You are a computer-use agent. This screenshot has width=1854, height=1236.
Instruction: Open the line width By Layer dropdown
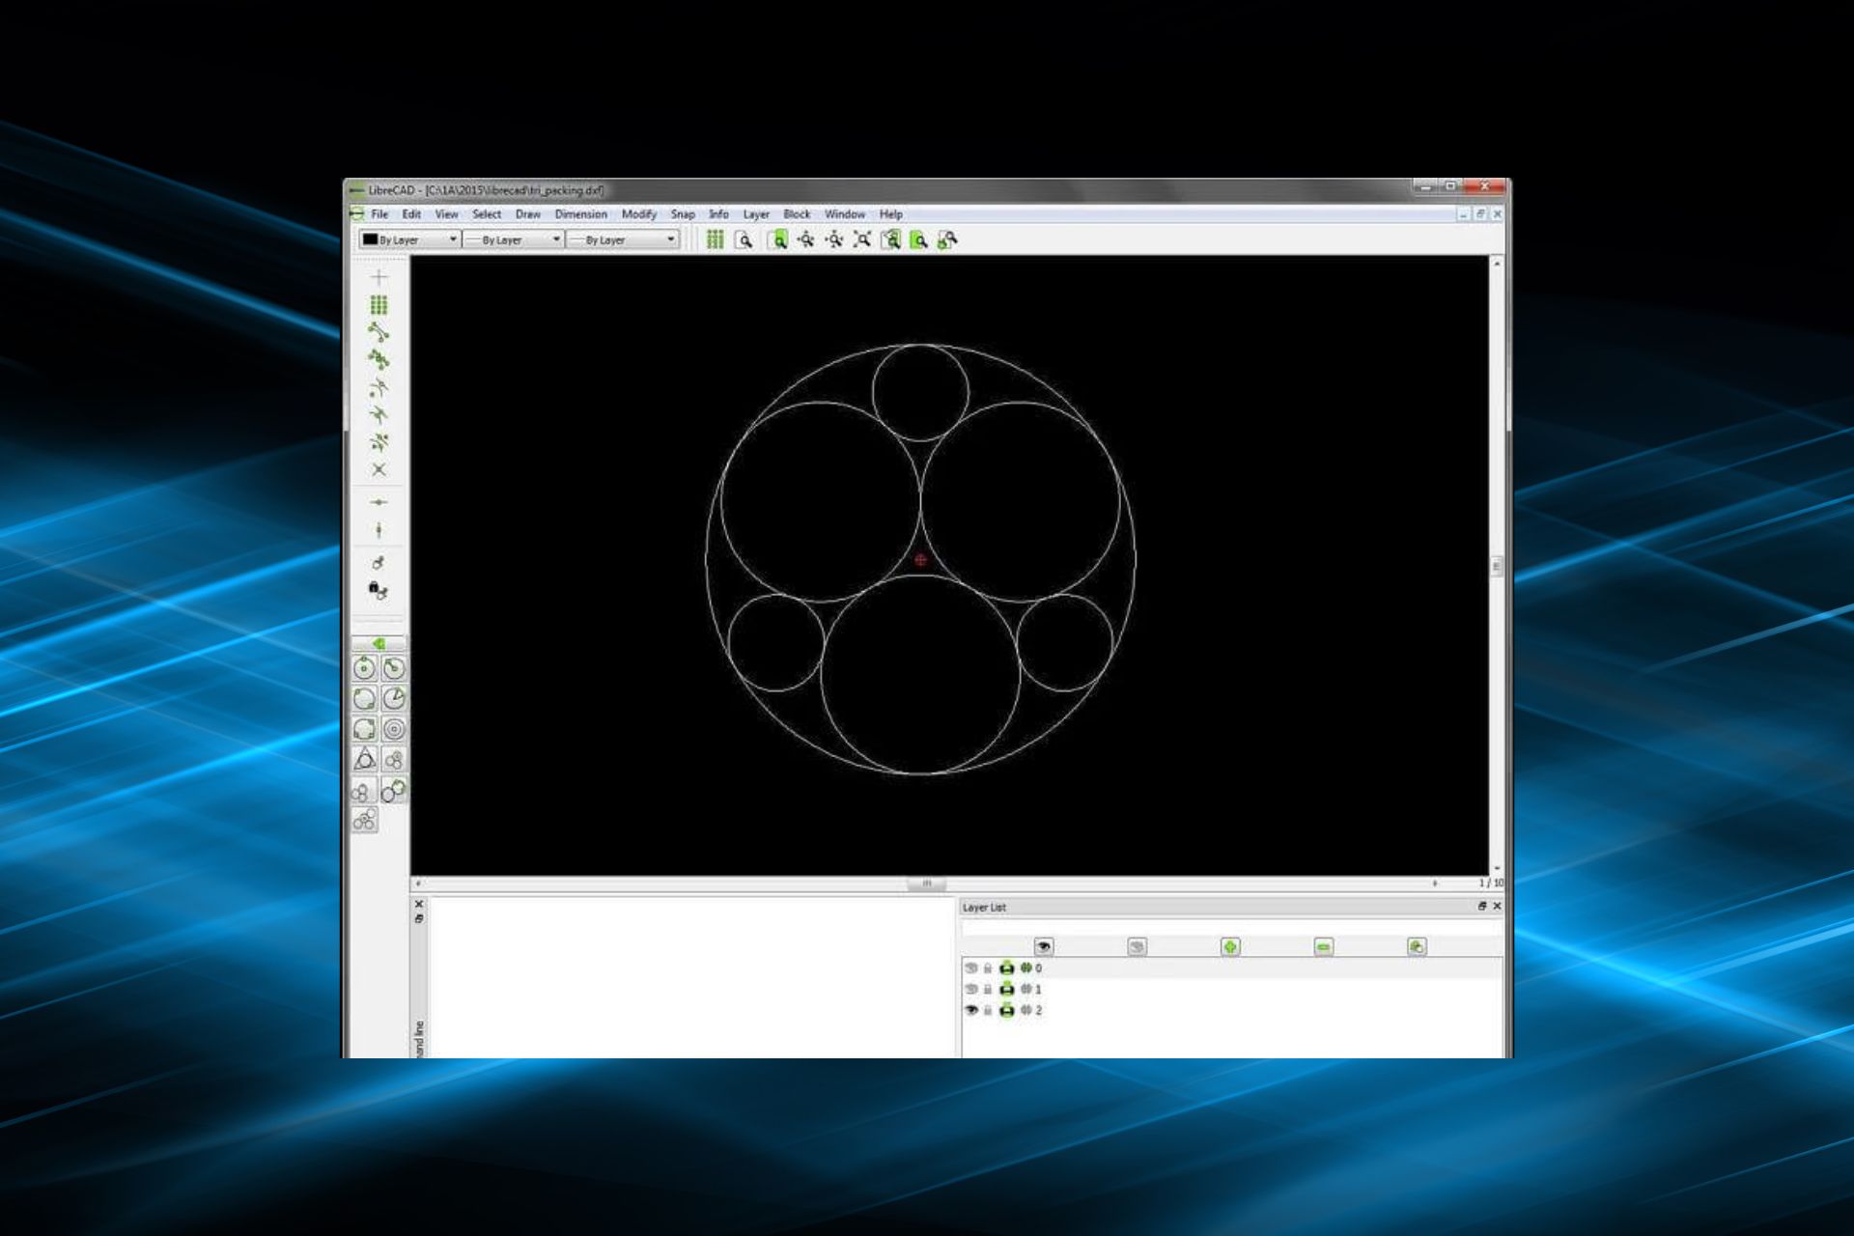coord(513,239)
